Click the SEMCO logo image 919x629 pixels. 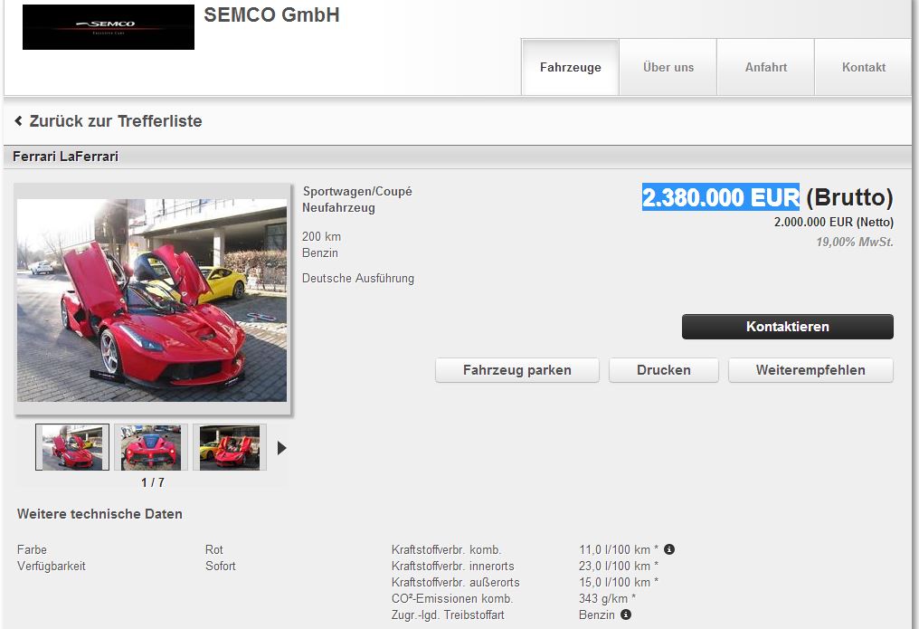[x=109, y=27]
